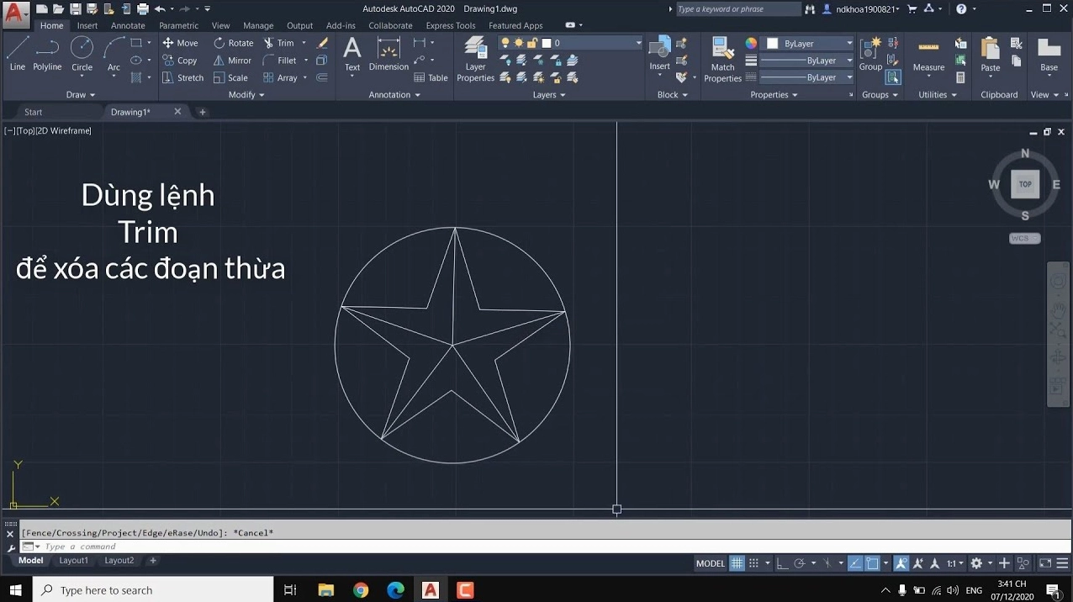Click the MODEL space button in status bar
The width and height of the screenshot is (1073, 602).
pyautogui.click(x=711, y=563)
